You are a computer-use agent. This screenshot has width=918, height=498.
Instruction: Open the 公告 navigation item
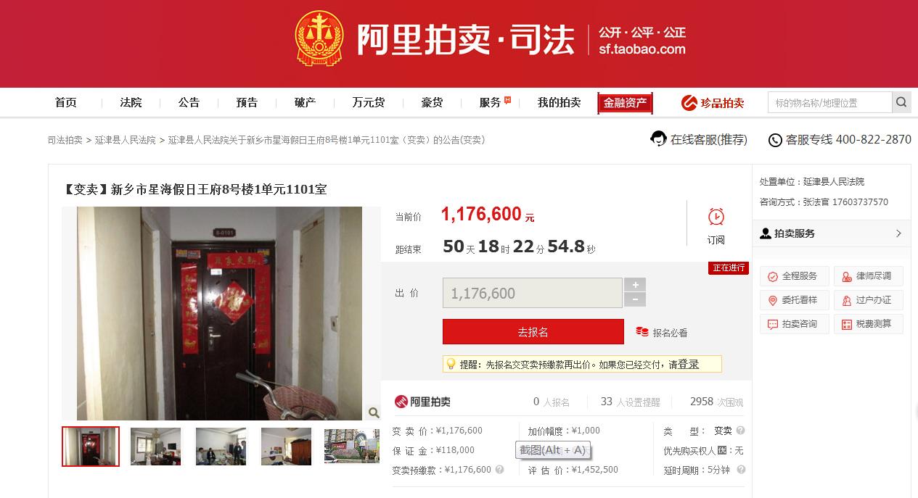pos(189,103)
